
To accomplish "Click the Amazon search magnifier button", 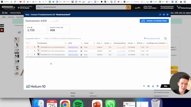I will 128,7.
